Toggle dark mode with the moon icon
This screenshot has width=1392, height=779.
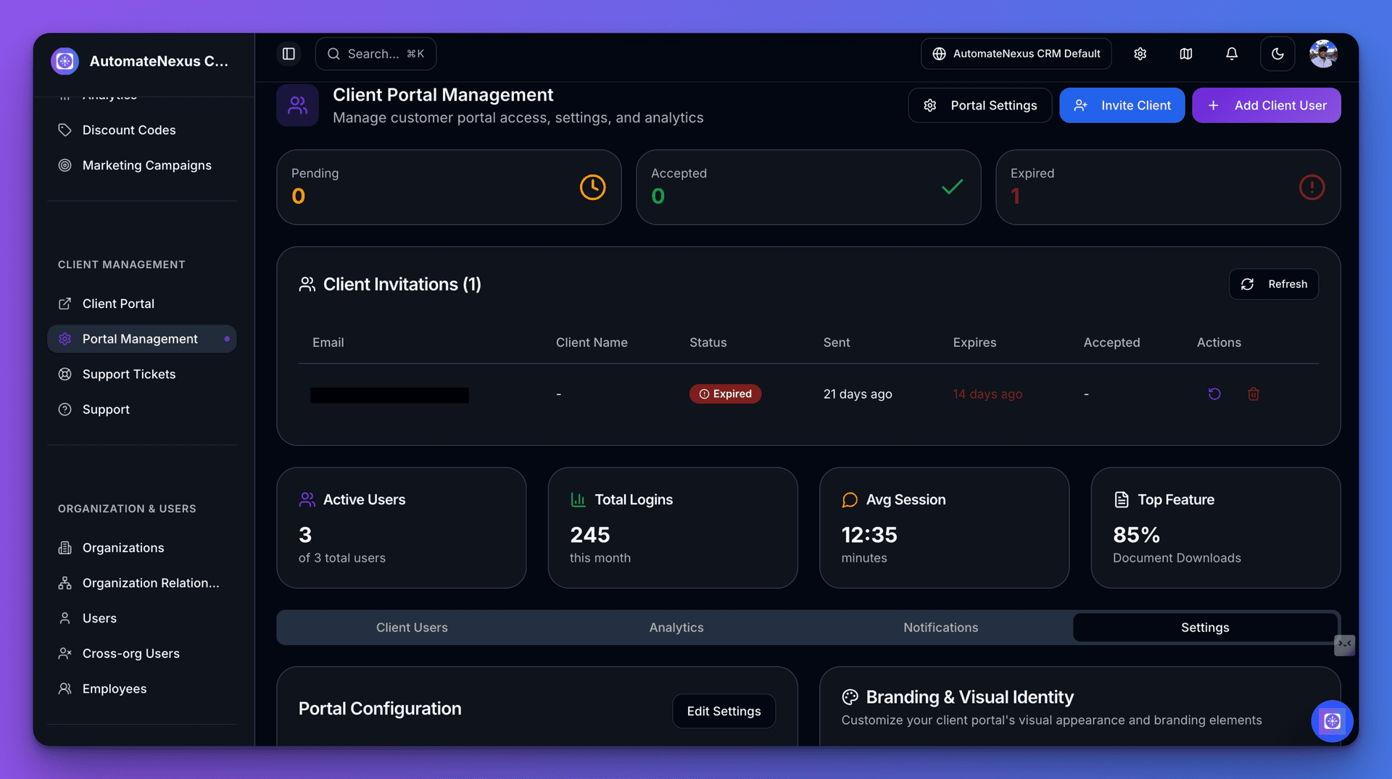point(1277,54)
